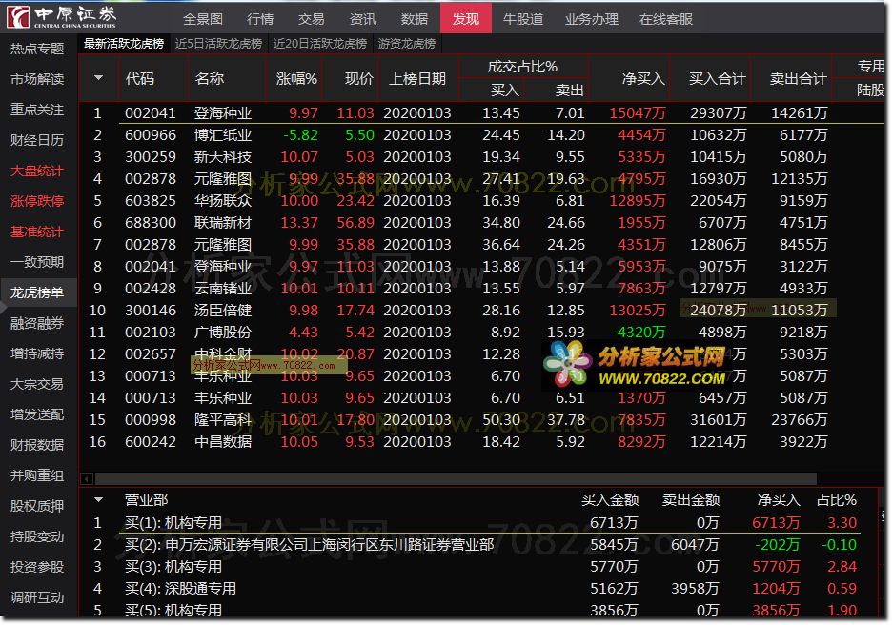
Task: Select stock row 华扬联众
Action: [x=482, y=200]
